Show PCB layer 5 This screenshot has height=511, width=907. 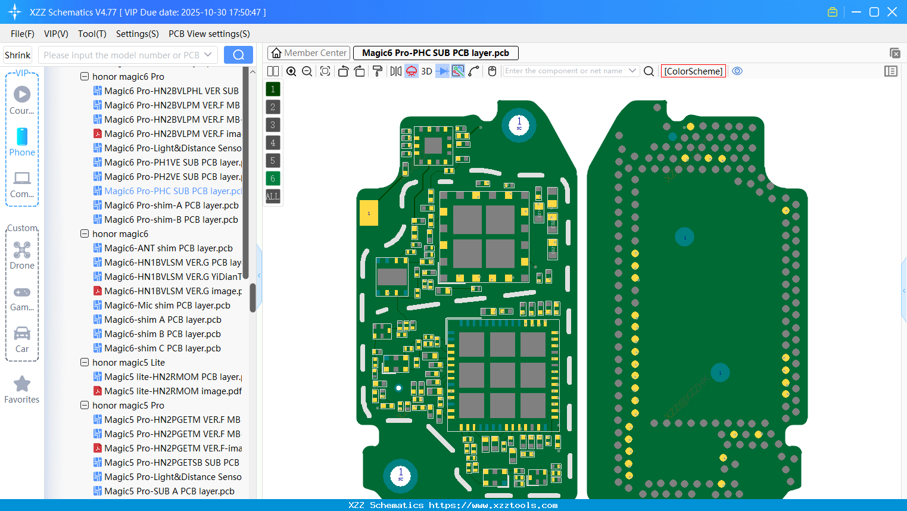coord(273,161)
